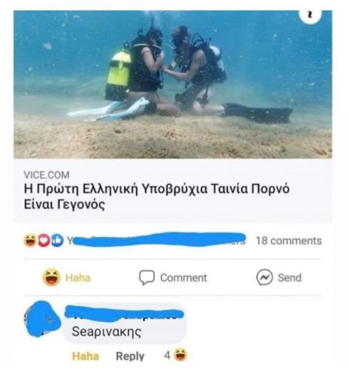The width and height of the screenshot is (349, 373).
Task: Click the speech bubble comment icon
Action: click(x=147, y=277)
